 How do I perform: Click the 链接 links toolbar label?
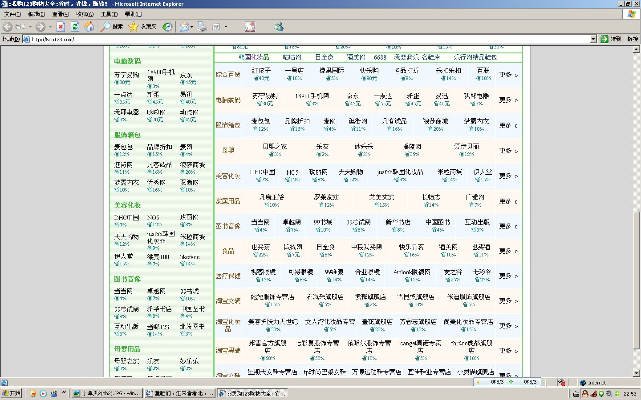click(x=633, y=39)
